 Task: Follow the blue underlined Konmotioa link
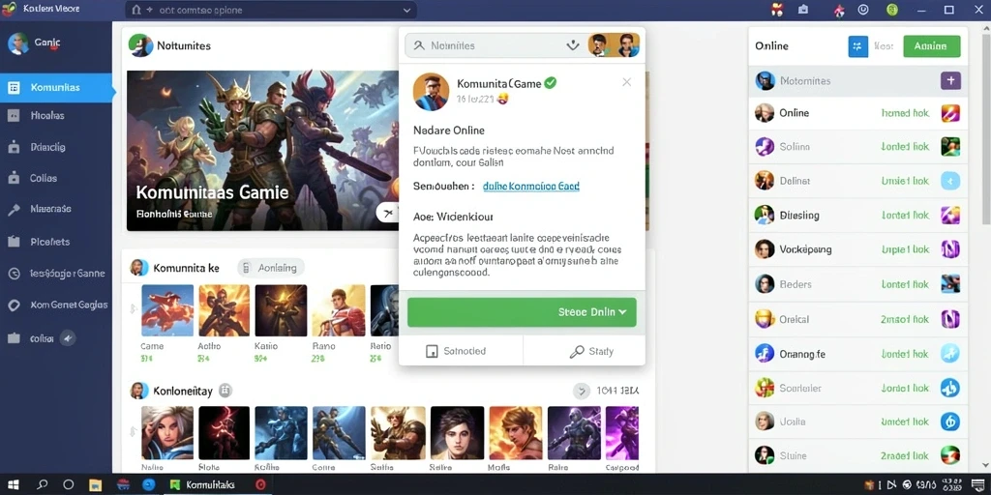(531, 187)
